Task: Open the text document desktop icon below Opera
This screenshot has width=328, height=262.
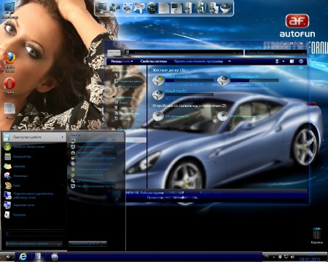Action: (x=9, y=111)
